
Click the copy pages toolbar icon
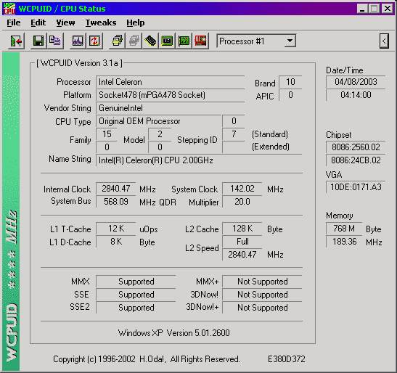[x=54, y=41]
